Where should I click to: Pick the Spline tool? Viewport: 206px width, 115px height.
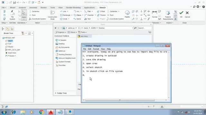tap(77, 19)
